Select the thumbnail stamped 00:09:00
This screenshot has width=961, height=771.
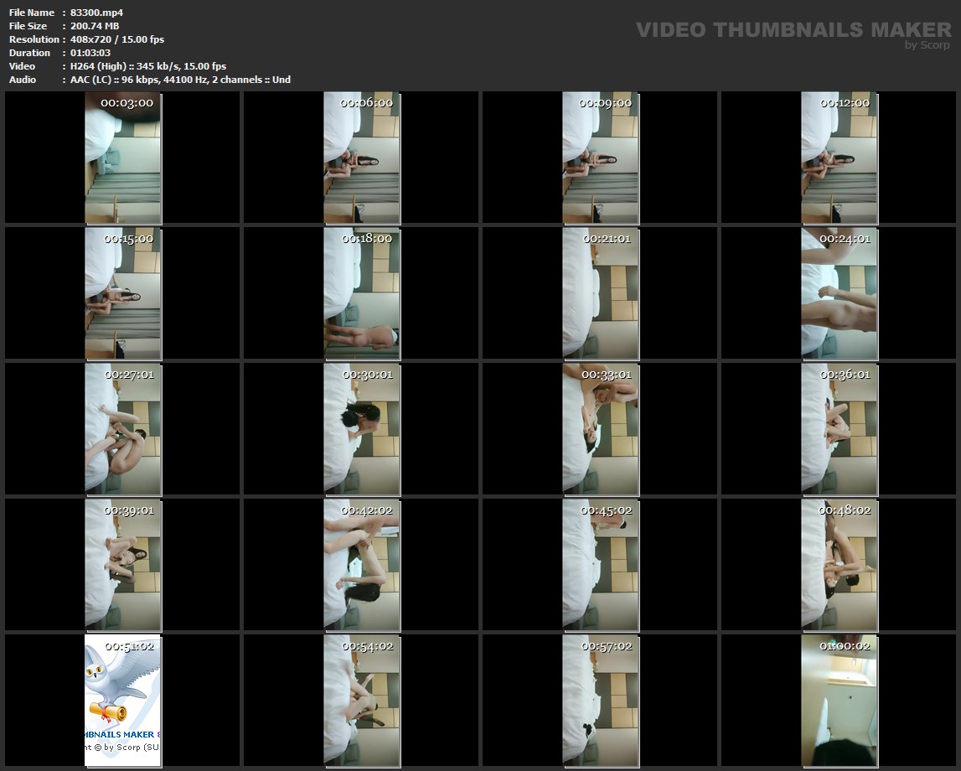[x=601, y=158]
